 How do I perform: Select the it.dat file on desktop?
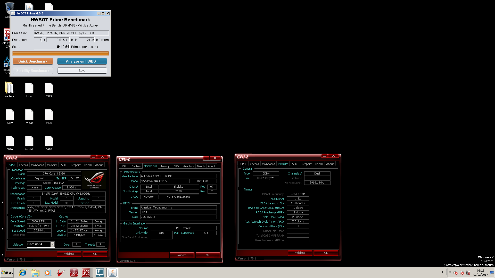pyautogui.click(x=29, y=90)
